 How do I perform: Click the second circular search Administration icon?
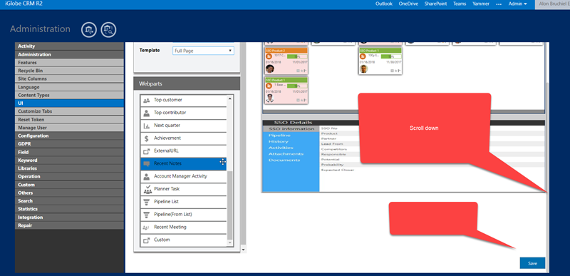pyautogui.click(x=108, y=30)
